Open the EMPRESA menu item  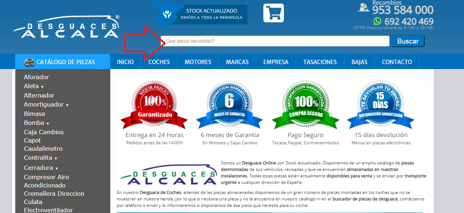(x=276, y=62)
